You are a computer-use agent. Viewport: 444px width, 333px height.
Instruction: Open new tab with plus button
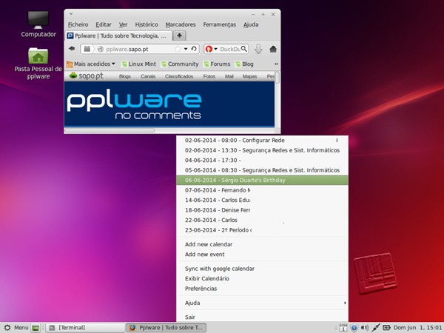[179, 36]
